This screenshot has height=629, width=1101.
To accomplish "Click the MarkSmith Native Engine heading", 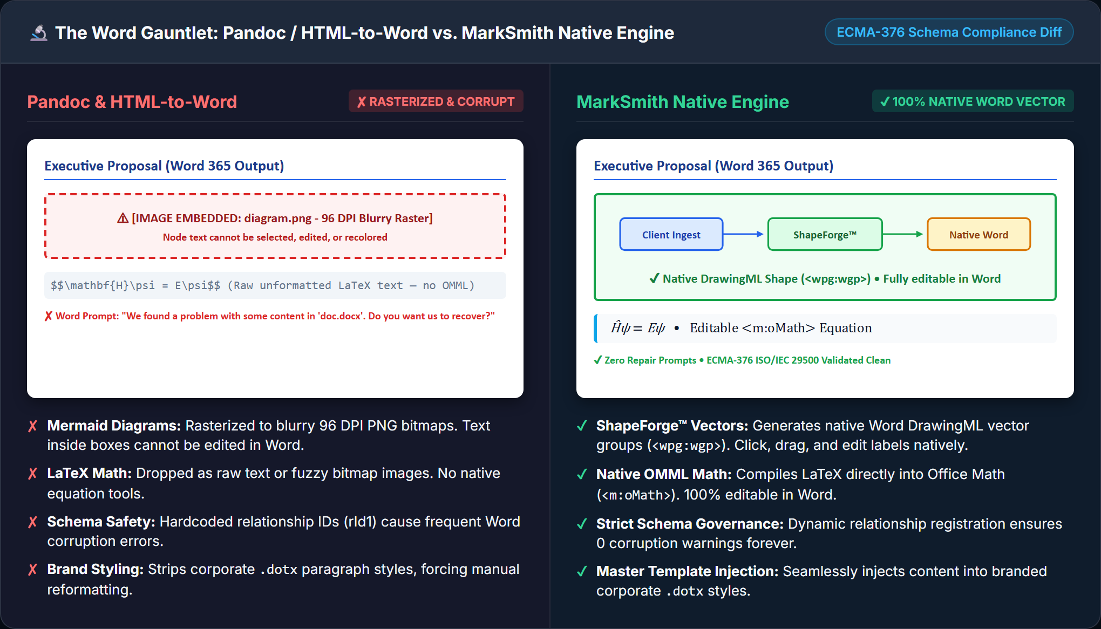I will click(x=683, y=102).
